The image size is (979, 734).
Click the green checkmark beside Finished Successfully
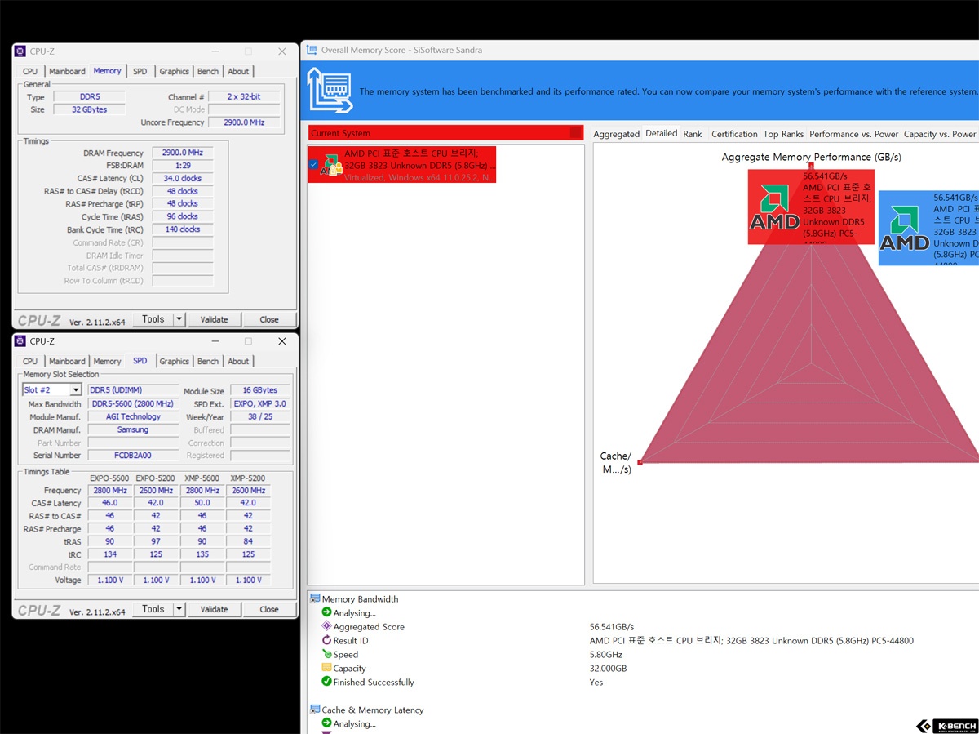326,682
